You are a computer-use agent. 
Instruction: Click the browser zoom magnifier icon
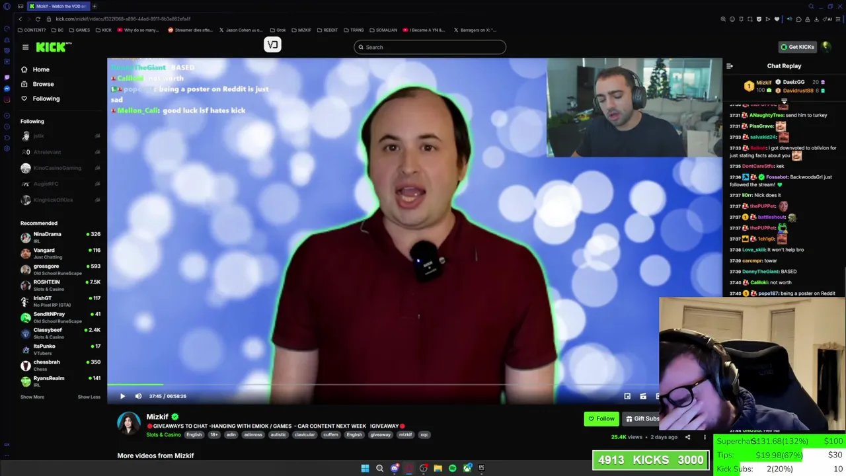(723, 19)
